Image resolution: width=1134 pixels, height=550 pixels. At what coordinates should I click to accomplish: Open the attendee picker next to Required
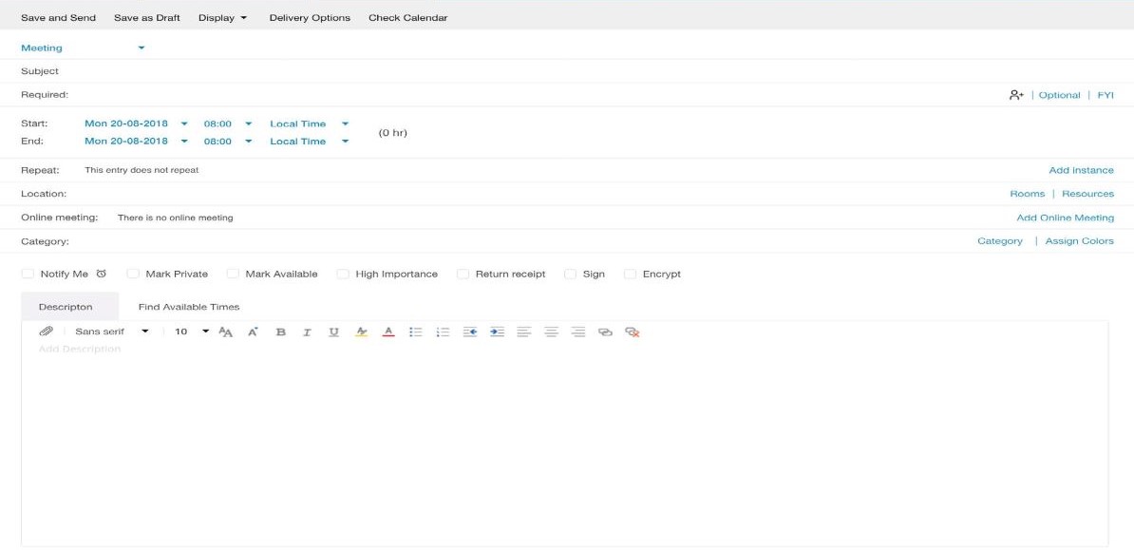(1015, 94)
